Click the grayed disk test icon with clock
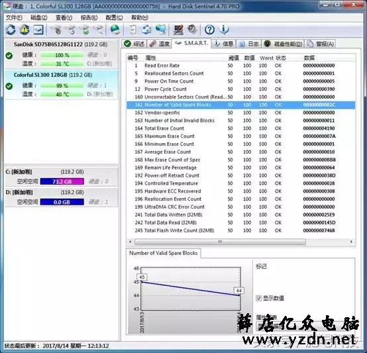367x353 pixels. (70, 30)
